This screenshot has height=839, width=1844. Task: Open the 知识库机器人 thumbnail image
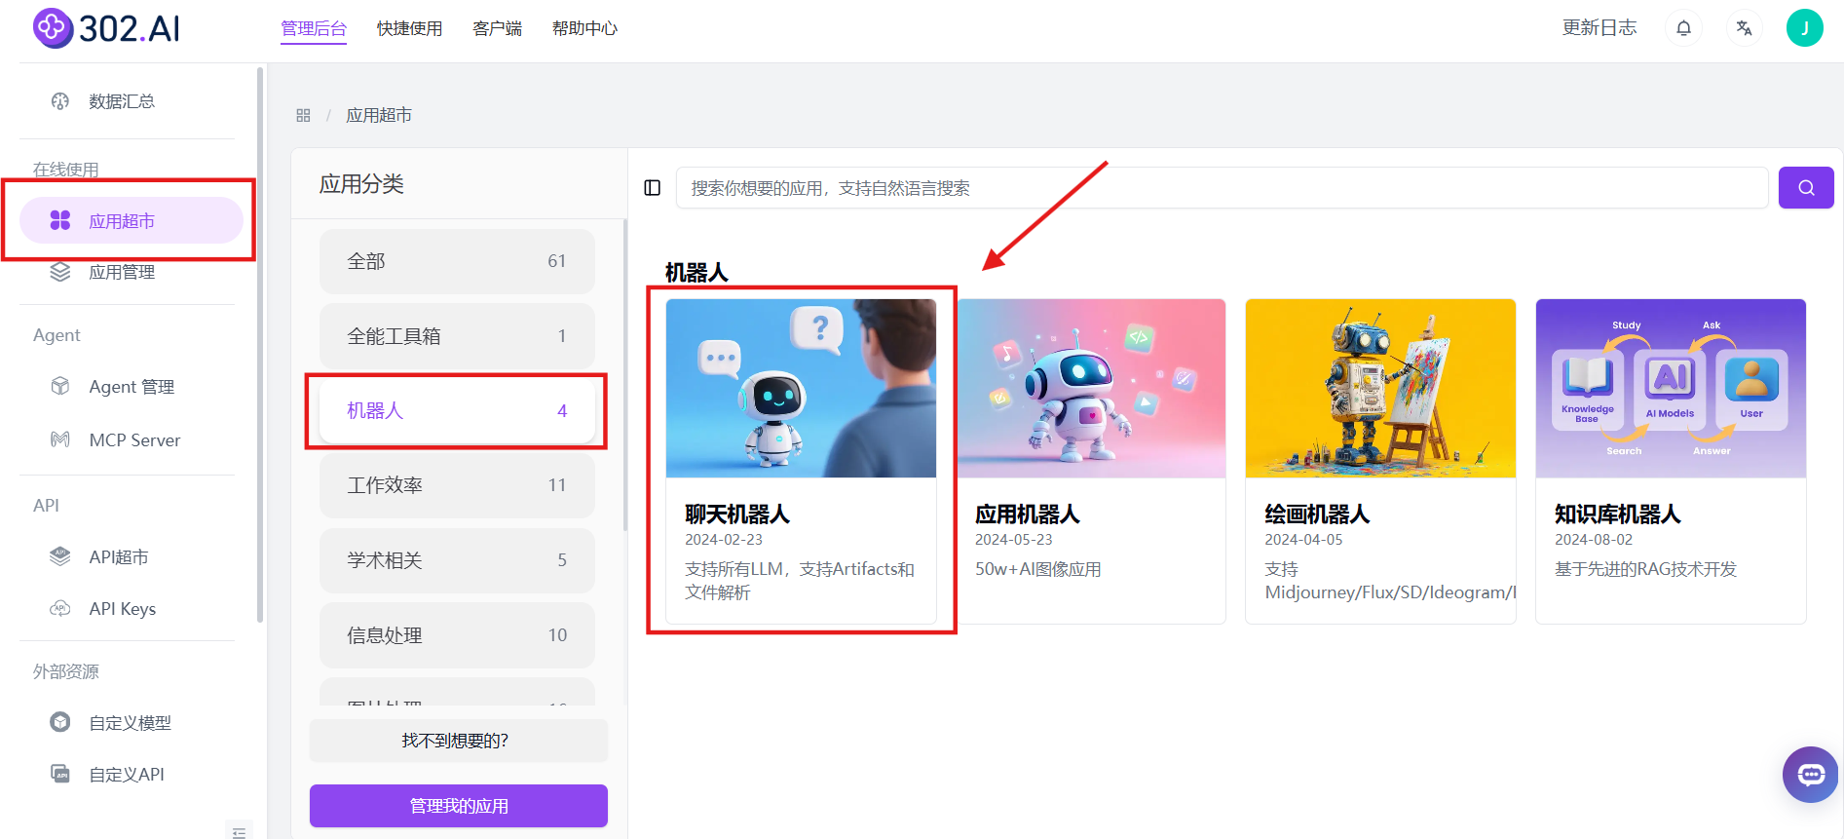tap(1671, 388)
